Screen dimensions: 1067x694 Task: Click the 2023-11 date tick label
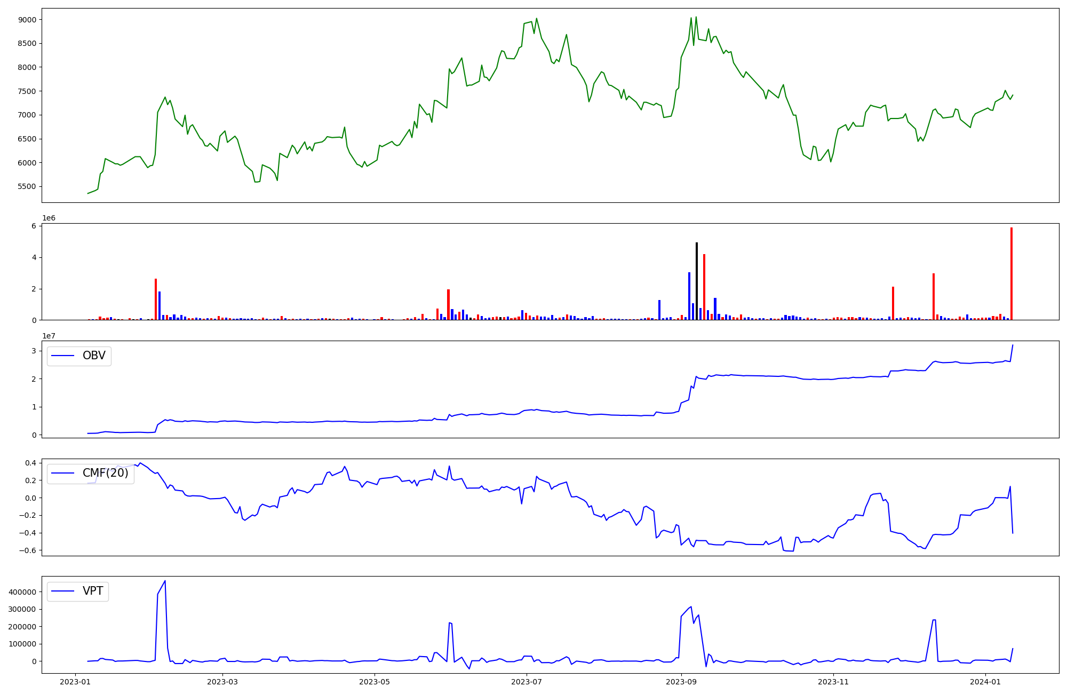pos(833,682)
